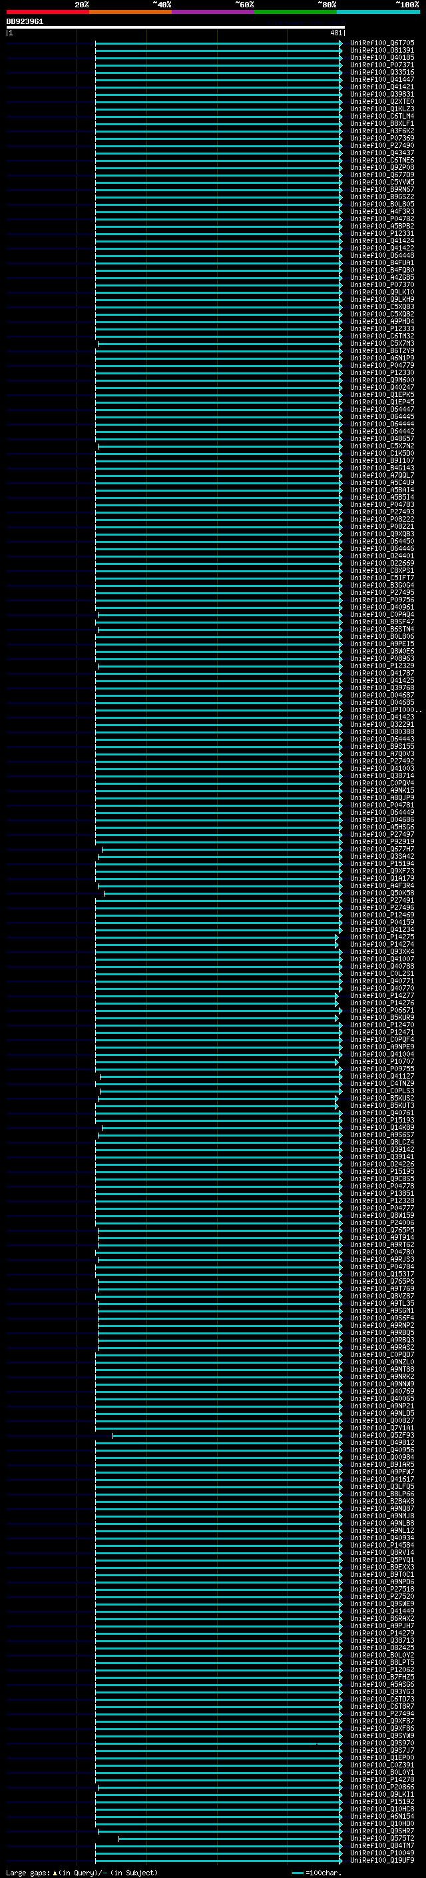The width and height of the screenshot is (426, 1878).
Task: Select hit label UniRef100_C8XPS1
Action: (382, 571)
